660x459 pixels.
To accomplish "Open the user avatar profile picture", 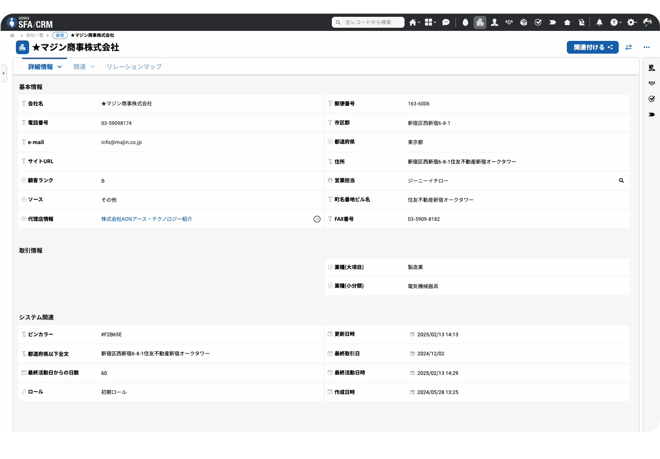I will click(x=648, y=22).
